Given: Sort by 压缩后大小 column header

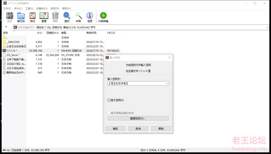Looking at the screenshot, I should pos(51,33).
